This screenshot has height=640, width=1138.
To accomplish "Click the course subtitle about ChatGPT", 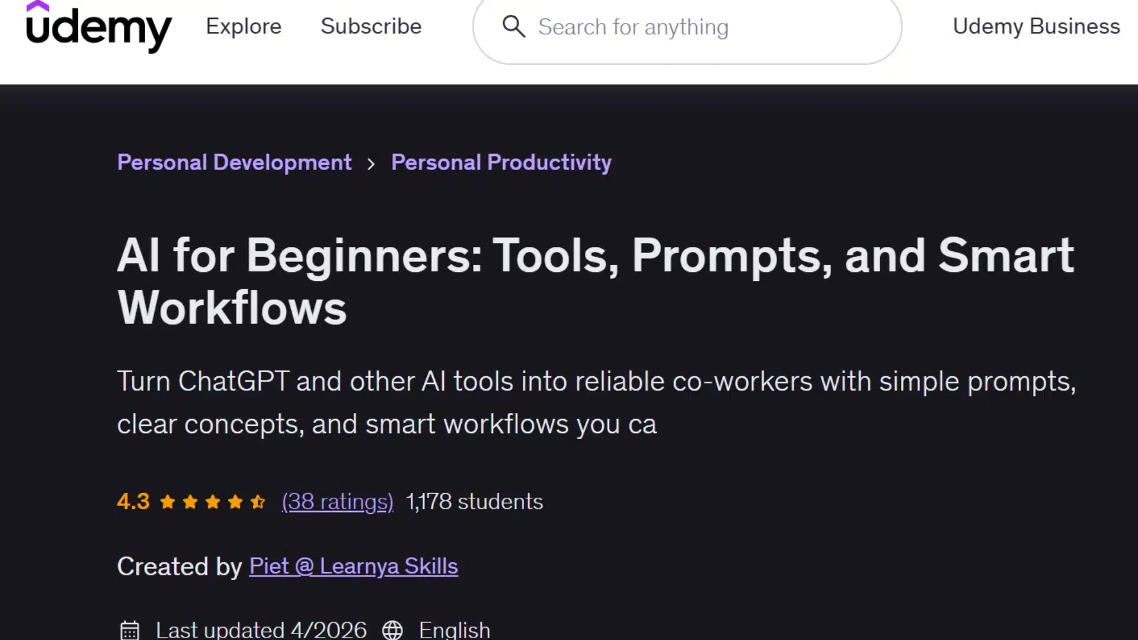I will (x=596, y=403).
